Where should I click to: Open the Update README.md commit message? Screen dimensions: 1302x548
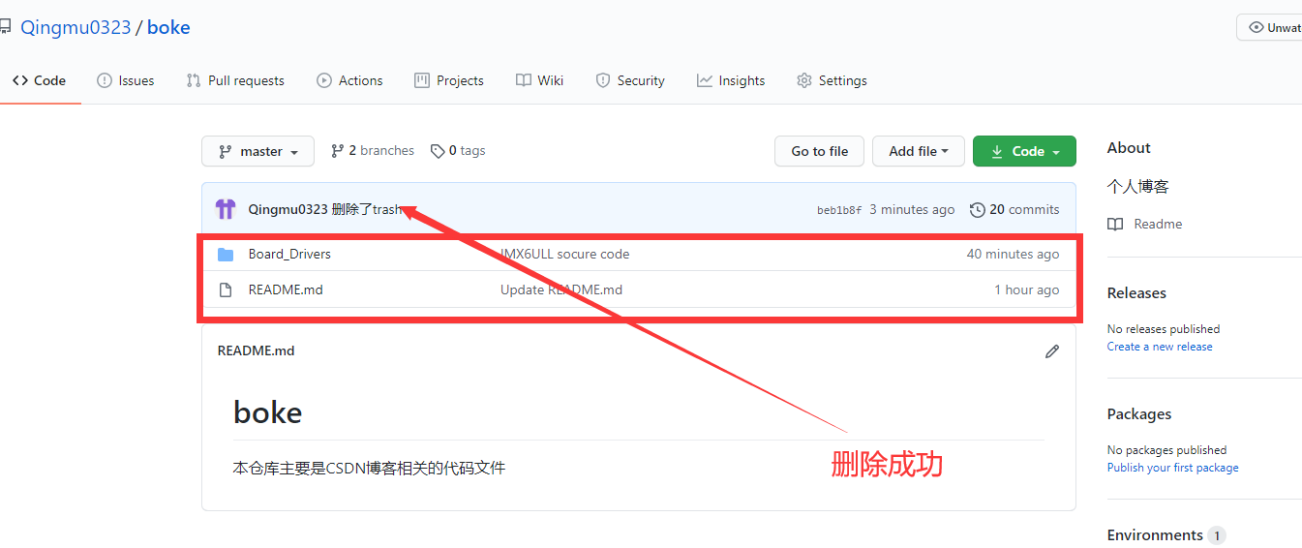click(561, 289)
